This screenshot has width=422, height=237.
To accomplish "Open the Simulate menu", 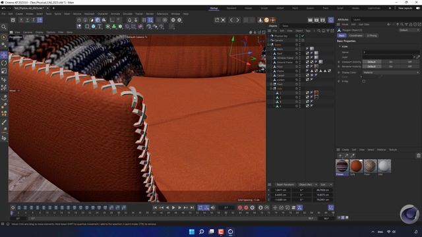I will (x=127, y=14).
